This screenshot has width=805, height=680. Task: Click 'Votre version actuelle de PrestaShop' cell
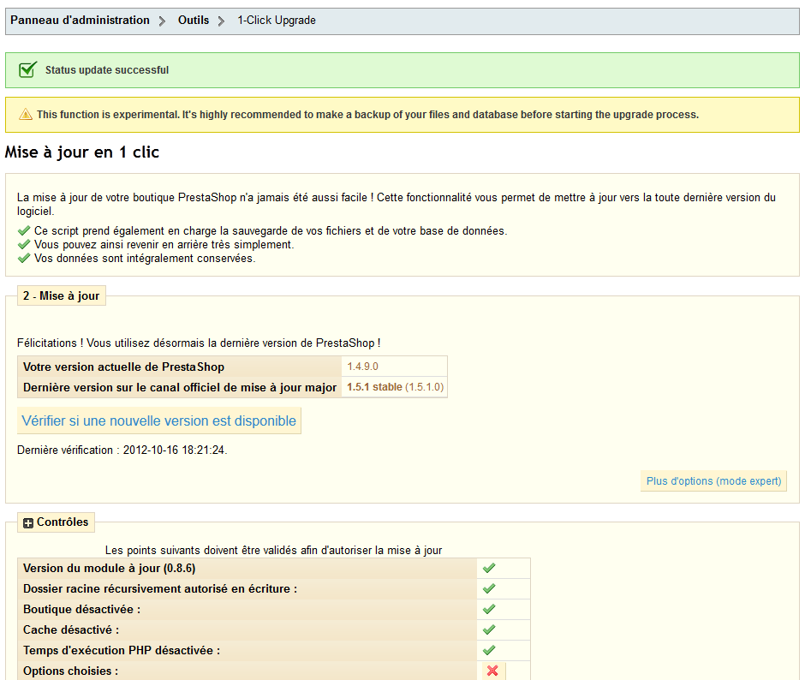pos(180,367)
